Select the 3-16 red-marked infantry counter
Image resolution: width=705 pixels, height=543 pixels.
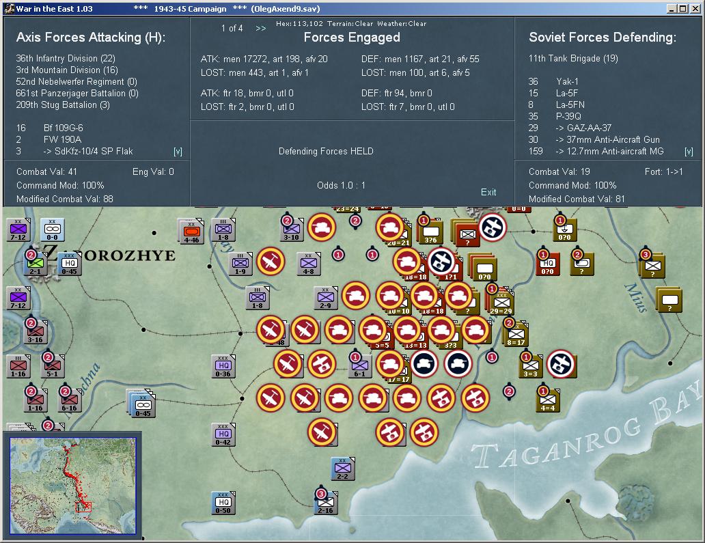pyautogui.click(x=35, y=332)
